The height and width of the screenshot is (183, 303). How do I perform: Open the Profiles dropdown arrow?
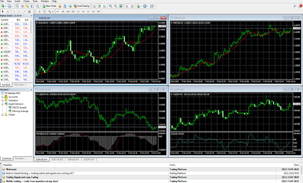click(12, 6)
